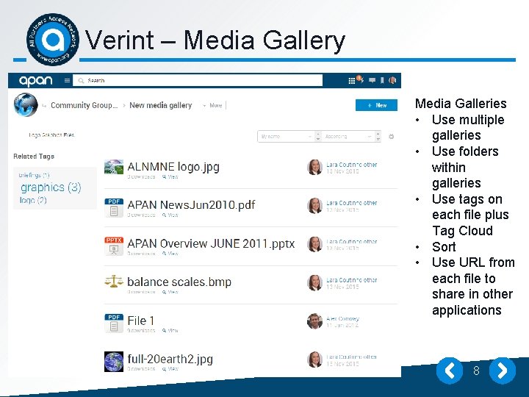Click the apan logo in header

pyautogui.click(x=36, y=81)
